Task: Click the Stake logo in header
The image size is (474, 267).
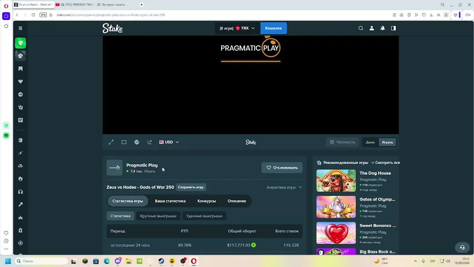Action: [112, 28]
